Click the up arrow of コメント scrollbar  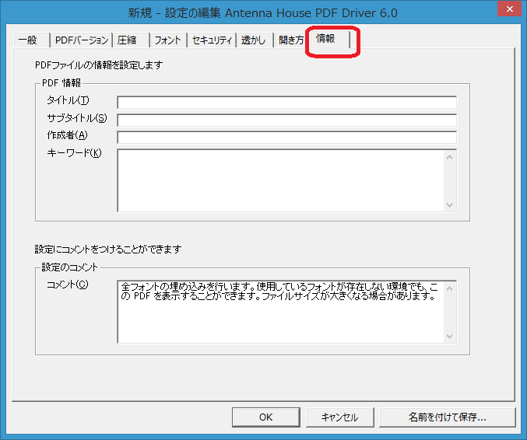point(450,288)
